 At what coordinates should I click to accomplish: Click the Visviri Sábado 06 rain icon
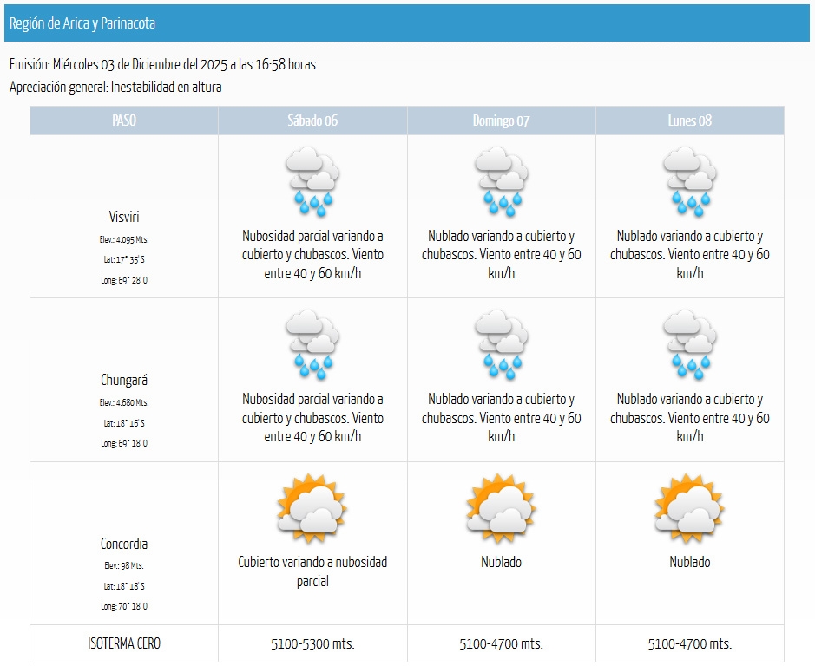tap(312, 181)
